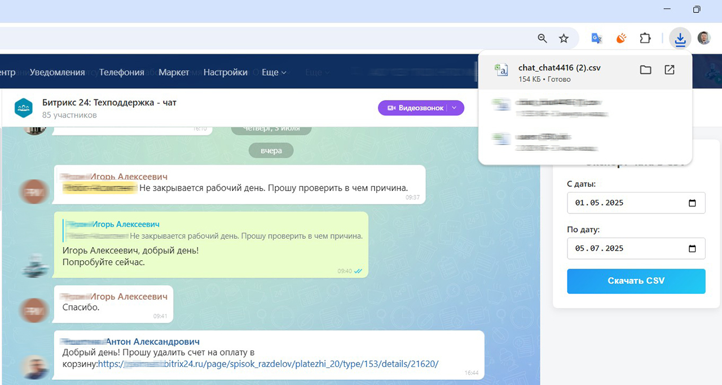The height and width of the screenshot is (385, 722).
Task: Open the Настройки menu item
Action: tap(226, 72)
